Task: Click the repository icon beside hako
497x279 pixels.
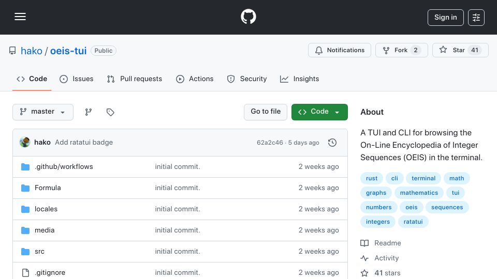Action: tap(12, 51)
